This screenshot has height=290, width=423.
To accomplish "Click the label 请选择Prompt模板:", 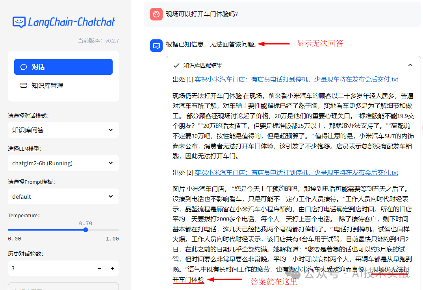I will coord(32,182).
